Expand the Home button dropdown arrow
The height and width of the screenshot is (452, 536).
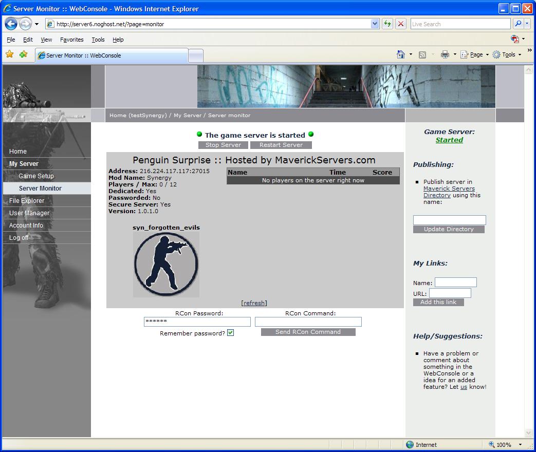coord(411,54)
